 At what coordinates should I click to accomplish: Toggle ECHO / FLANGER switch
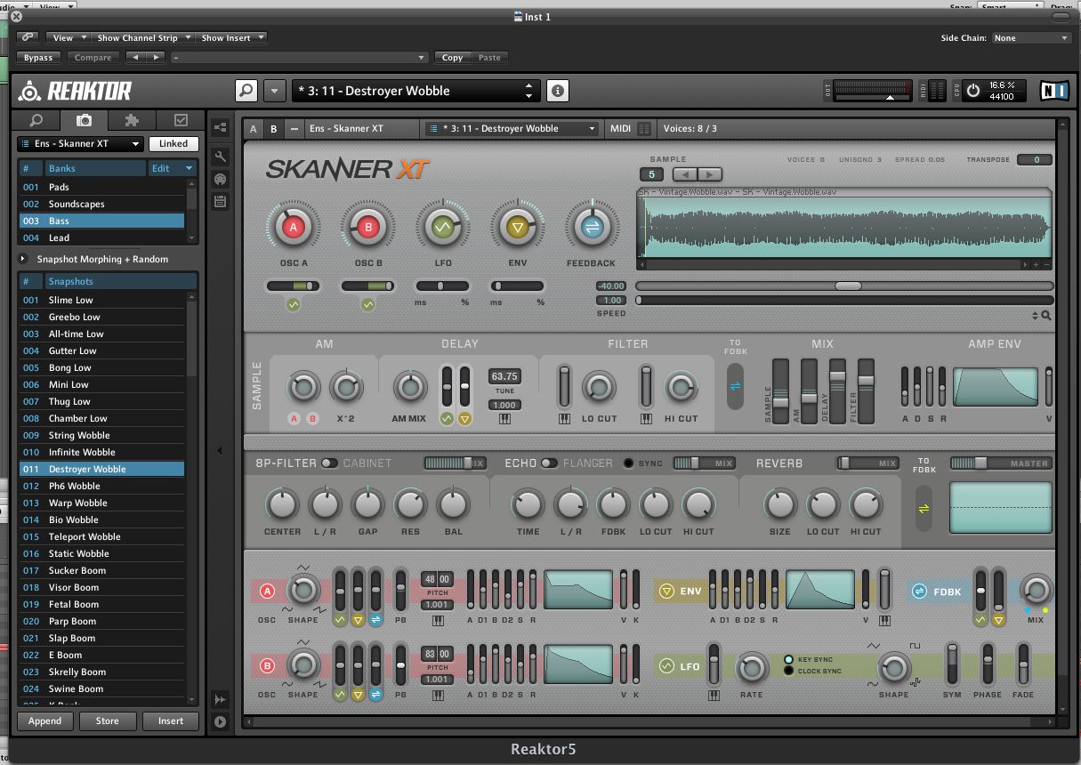549,463
